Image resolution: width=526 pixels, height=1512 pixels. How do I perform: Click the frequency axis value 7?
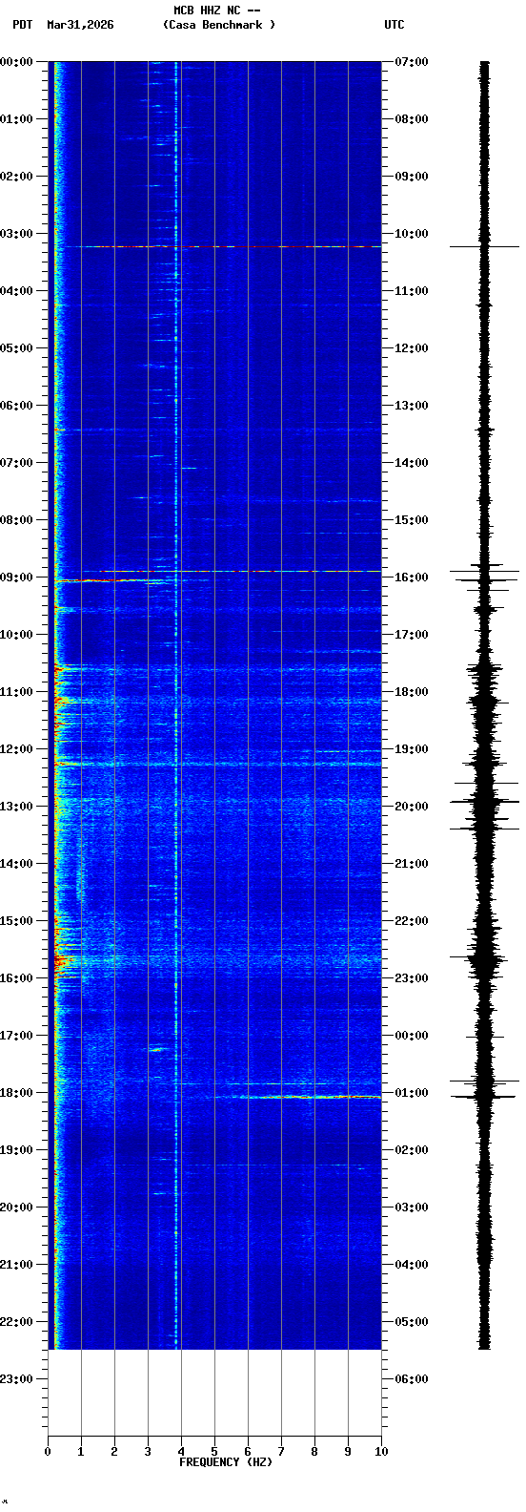click(281, 1452)
